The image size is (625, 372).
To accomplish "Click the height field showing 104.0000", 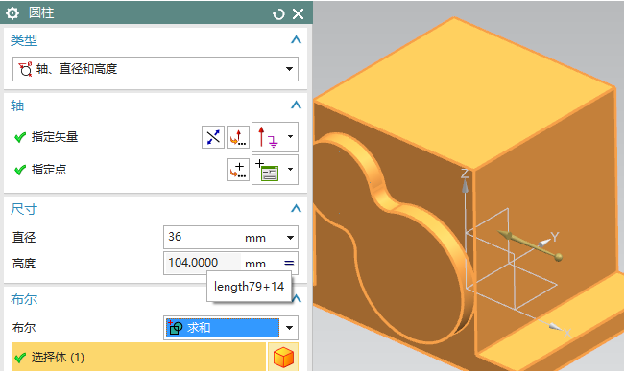I will click(x=203, y=263).
